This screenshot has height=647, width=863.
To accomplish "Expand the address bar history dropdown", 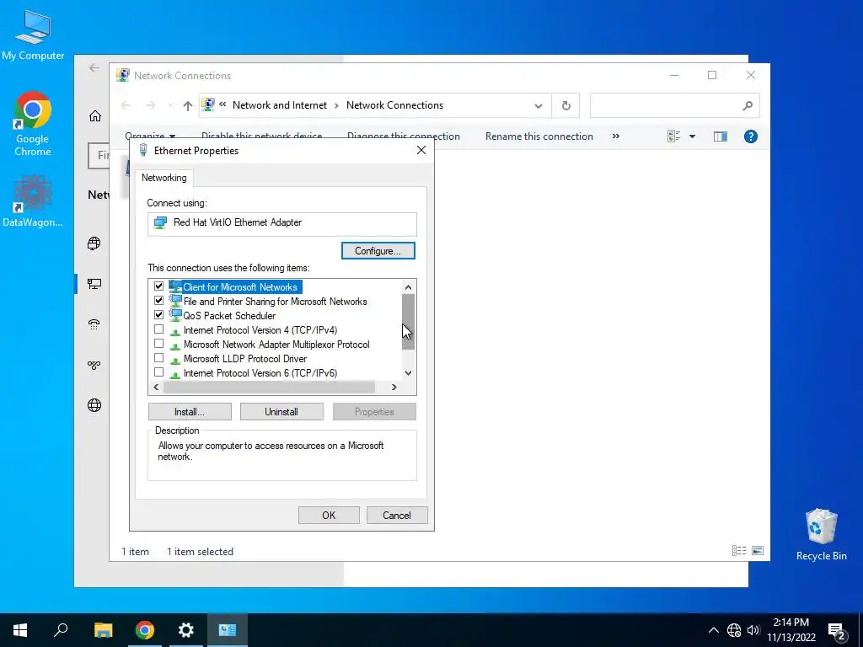I will point(539,105).
